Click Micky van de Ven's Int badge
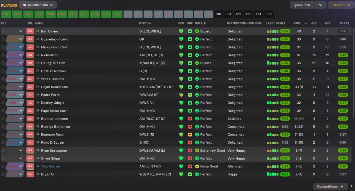 point(30,47)
